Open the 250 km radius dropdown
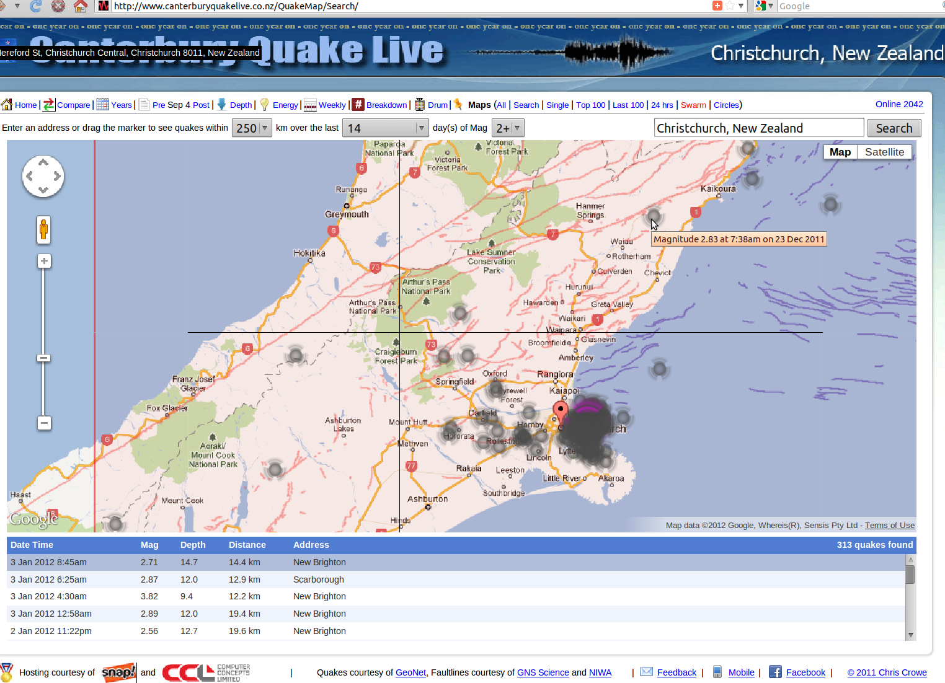This screenshot has height=683, width=945. tap(252, 128)
